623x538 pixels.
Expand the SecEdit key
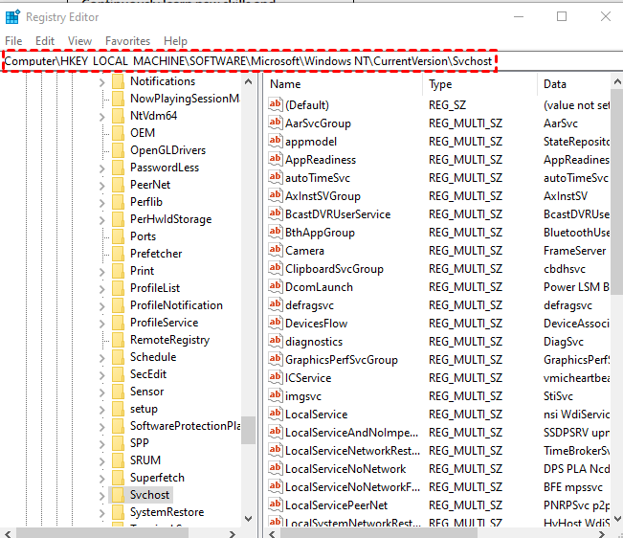(x=102, y=375)
